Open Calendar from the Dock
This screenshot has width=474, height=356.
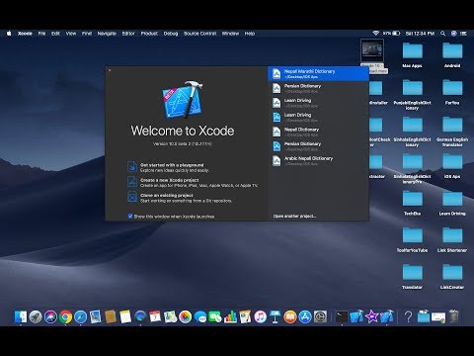point(155,316)
